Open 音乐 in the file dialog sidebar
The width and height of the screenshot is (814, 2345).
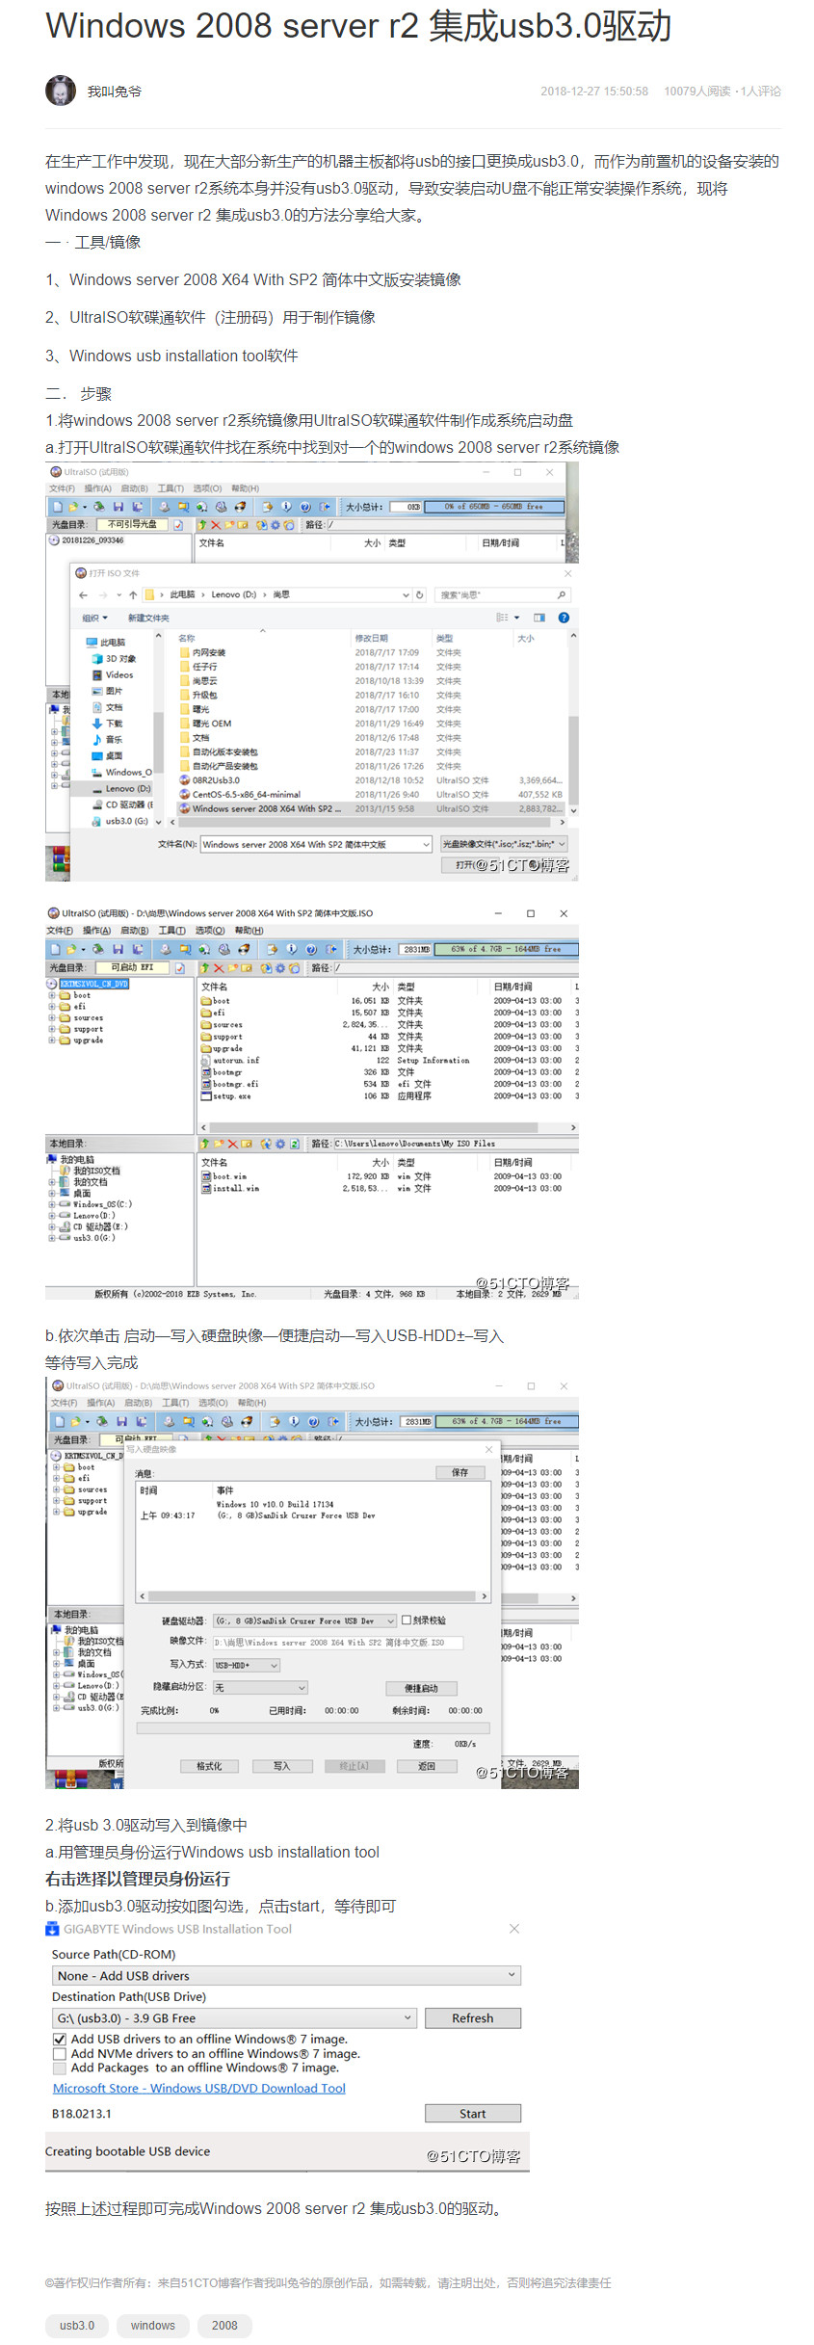107,740
